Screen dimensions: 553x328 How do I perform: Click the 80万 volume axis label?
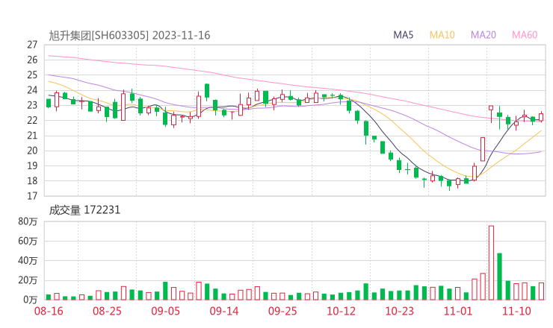(28, 221)
